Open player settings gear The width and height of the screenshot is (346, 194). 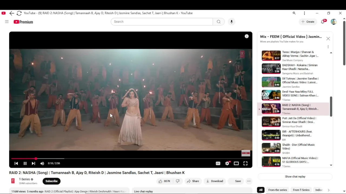click(227, 163)
